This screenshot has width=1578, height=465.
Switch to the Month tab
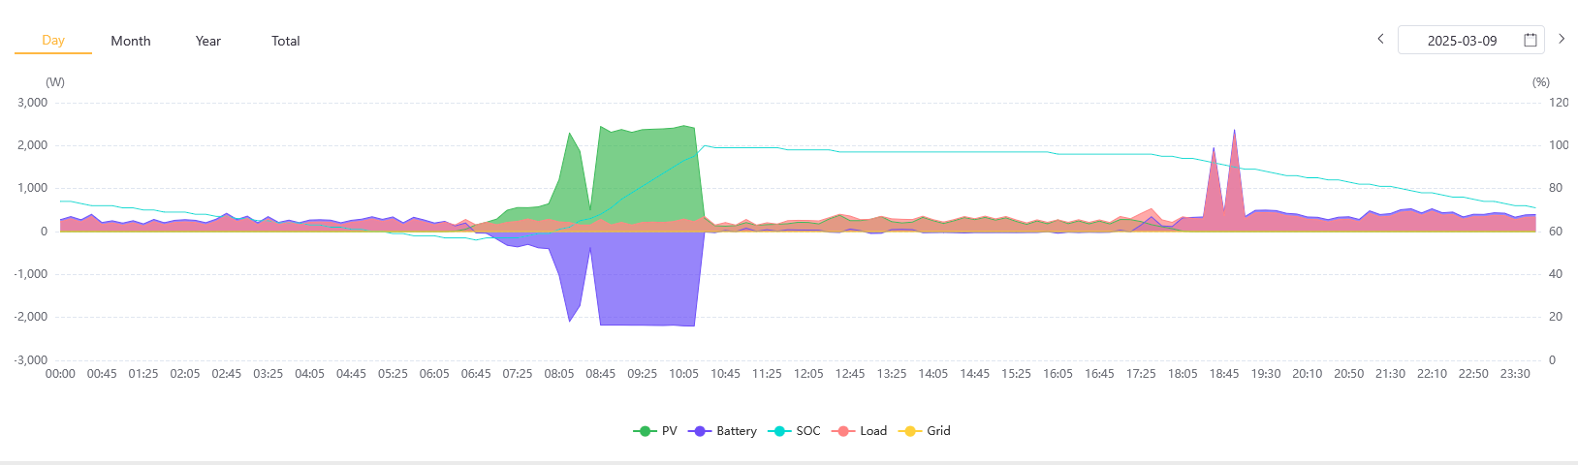131,41
